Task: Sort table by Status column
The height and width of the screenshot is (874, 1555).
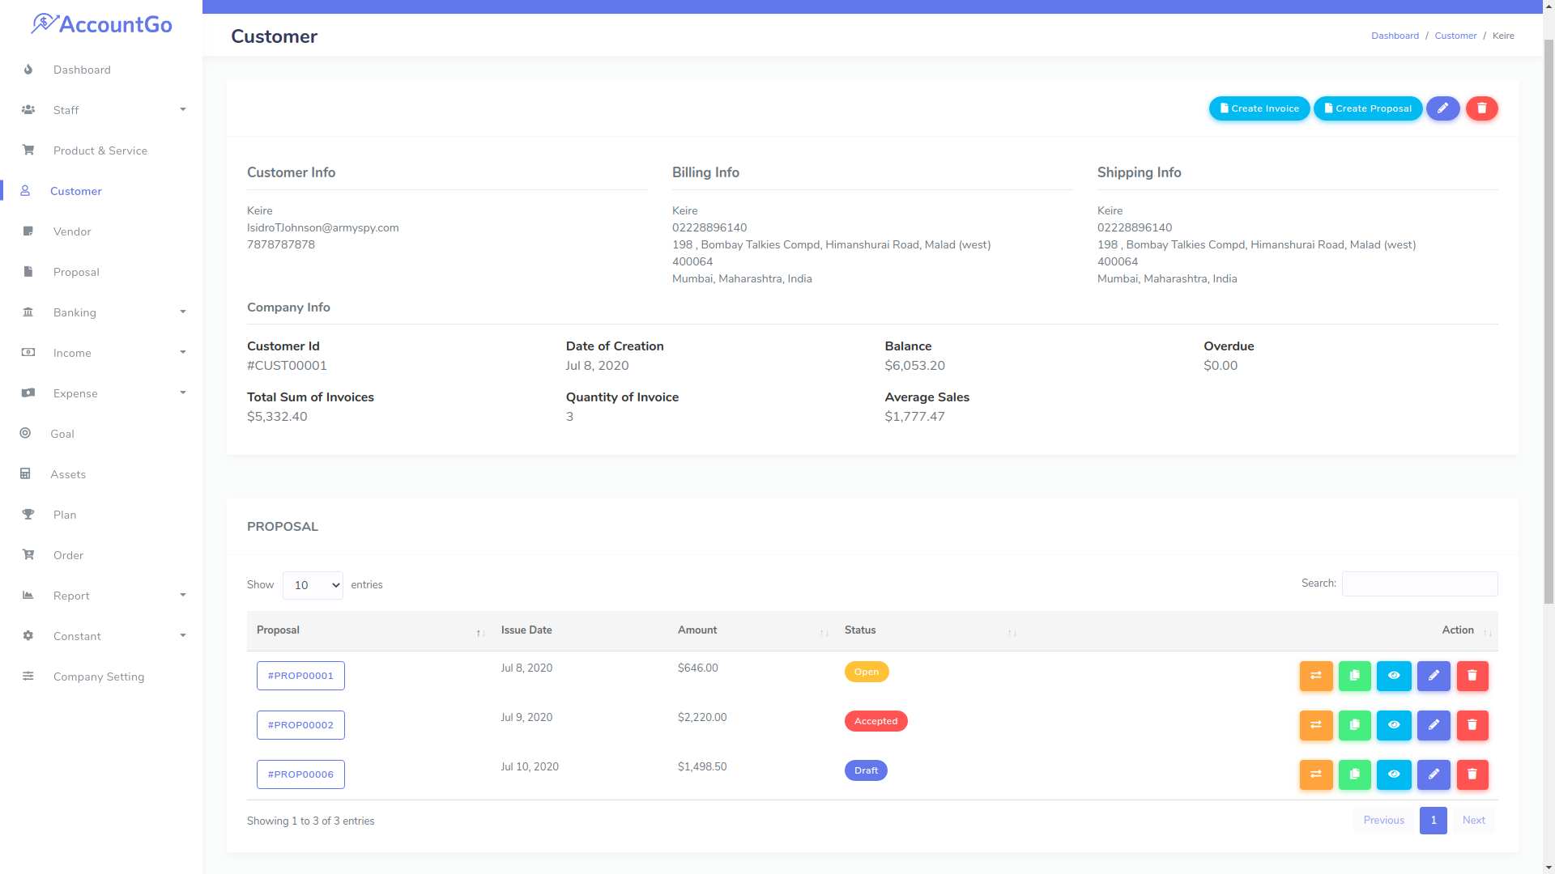Action: [929, 630]
